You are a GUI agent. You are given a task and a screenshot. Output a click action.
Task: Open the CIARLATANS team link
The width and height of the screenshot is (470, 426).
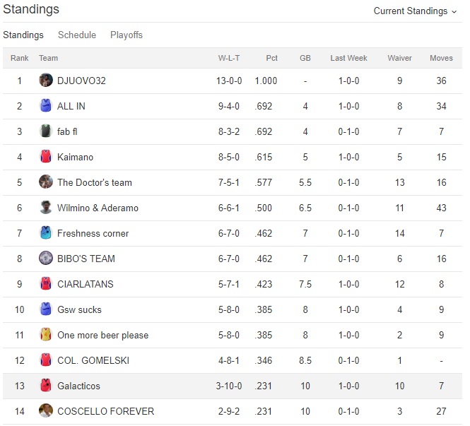[85, 284]
